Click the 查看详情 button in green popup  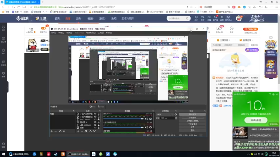click(x=256, y=120)
